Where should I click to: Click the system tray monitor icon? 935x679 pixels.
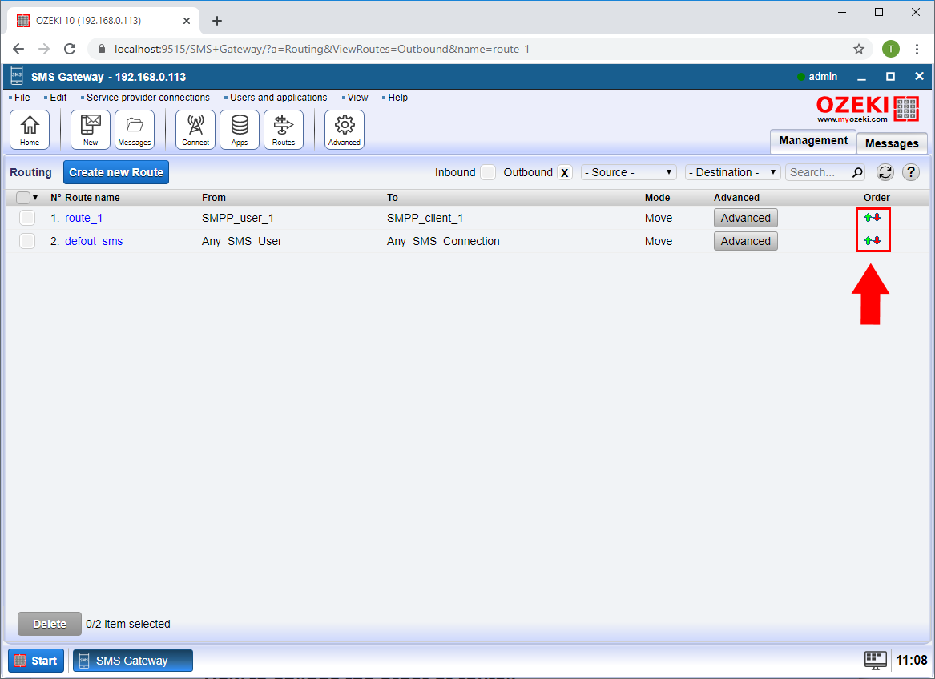coord(876,660)
